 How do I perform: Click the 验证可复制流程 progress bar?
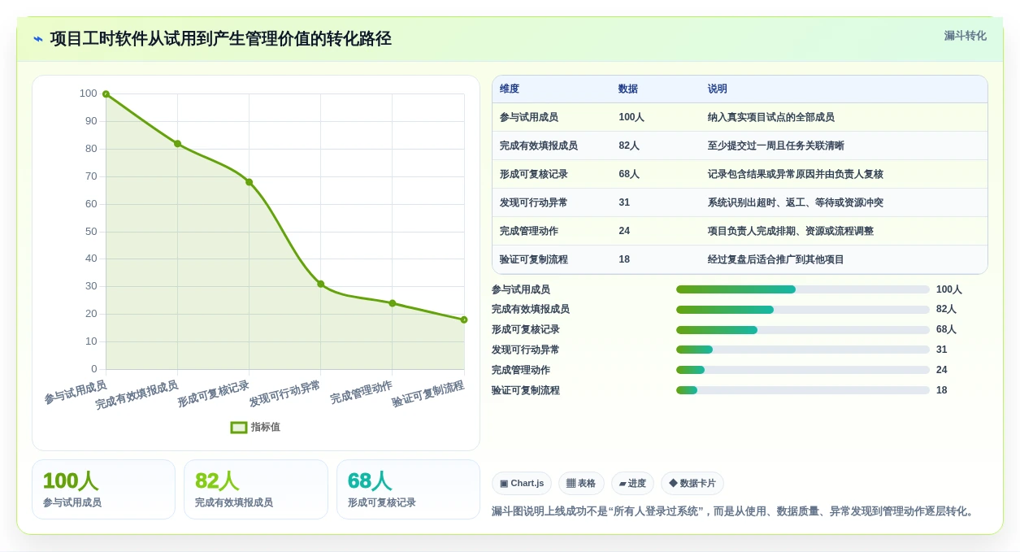click(803, 390)
